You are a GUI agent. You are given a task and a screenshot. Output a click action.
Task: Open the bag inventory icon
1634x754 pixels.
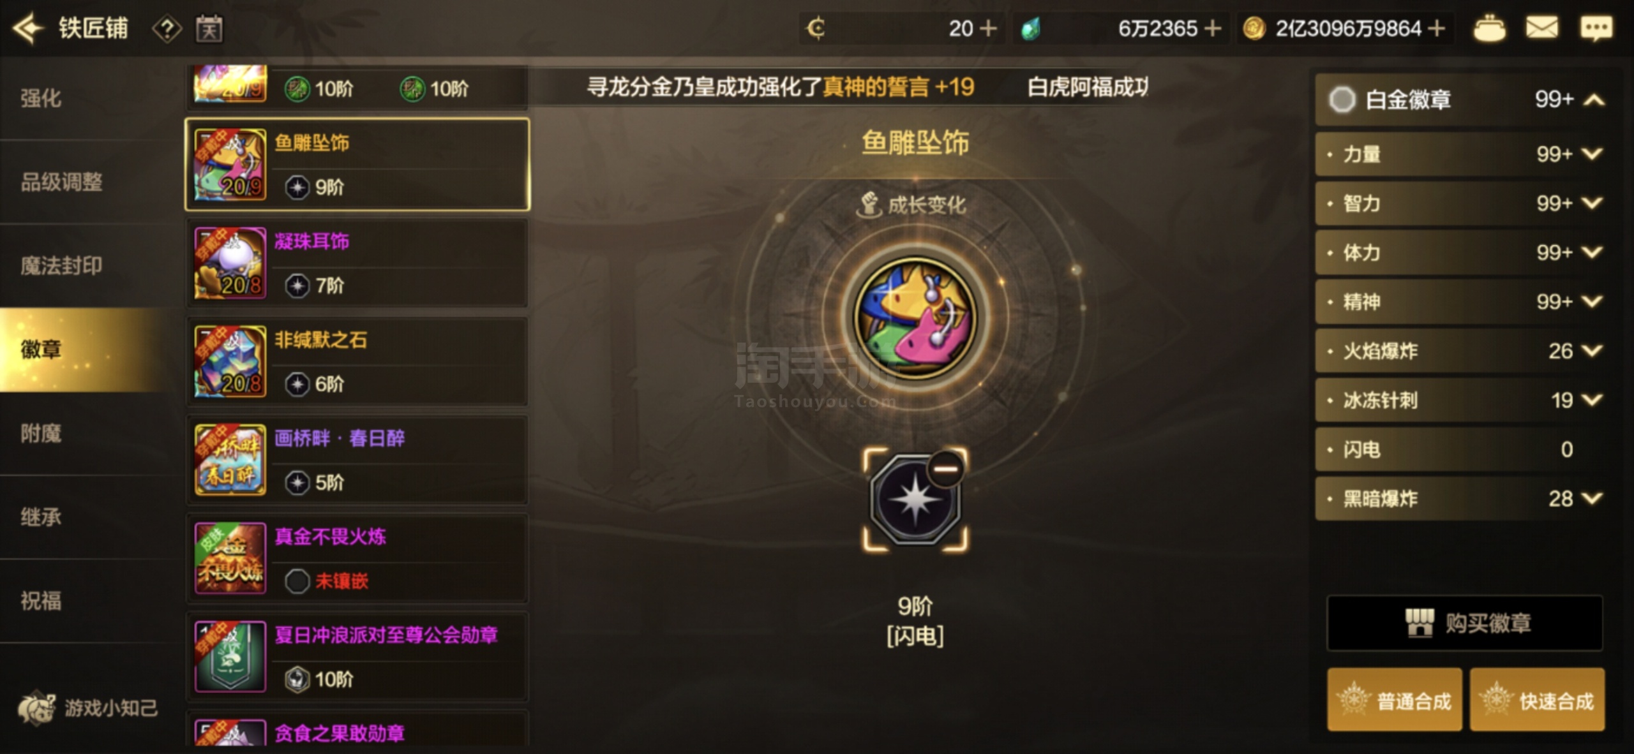click(x=1489, y=29)
